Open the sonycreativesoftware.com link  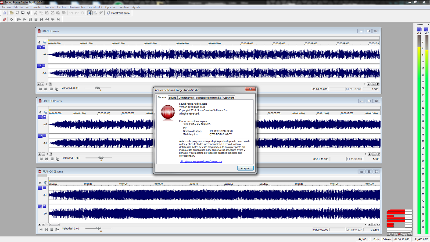point(201,161)
